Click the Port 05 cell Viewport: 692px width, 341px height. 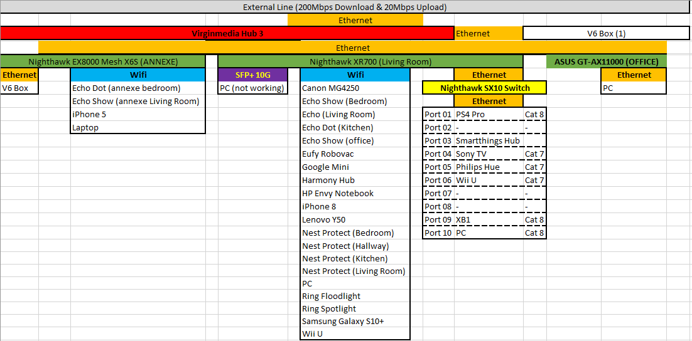pos(438,167)
